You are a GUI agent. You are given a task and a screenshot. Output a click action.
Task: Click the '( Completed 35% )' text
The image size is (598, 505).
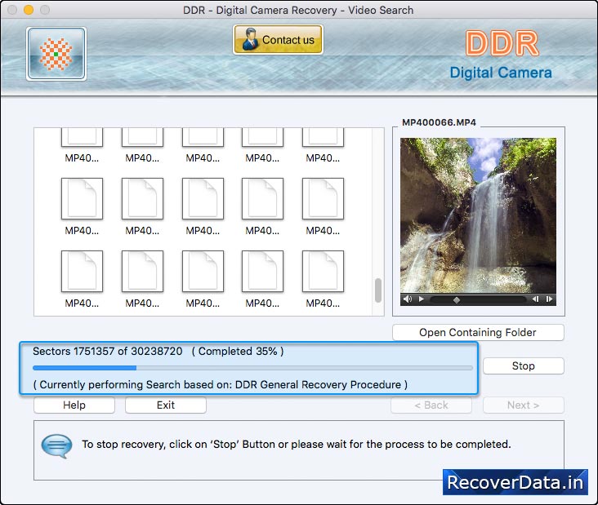click(x=238, y=351)
